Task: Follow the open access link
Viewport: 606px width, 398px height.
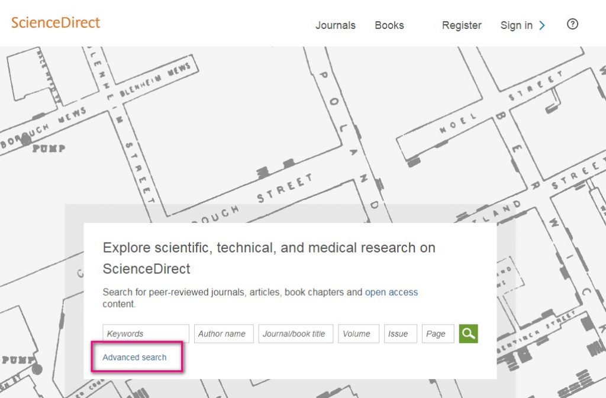Action: (x=391, y=292)
